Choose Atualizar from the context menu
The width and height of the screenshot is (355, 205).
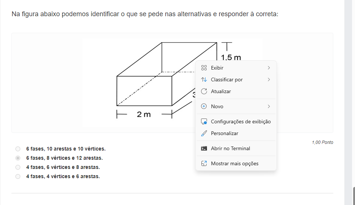pyautogui.click(x=221, y=91)
